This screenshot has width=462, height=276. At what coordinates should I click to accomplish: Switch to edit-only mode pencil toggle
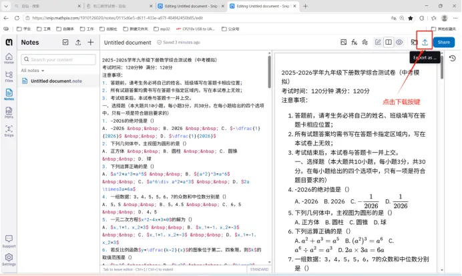click(378, 43)
